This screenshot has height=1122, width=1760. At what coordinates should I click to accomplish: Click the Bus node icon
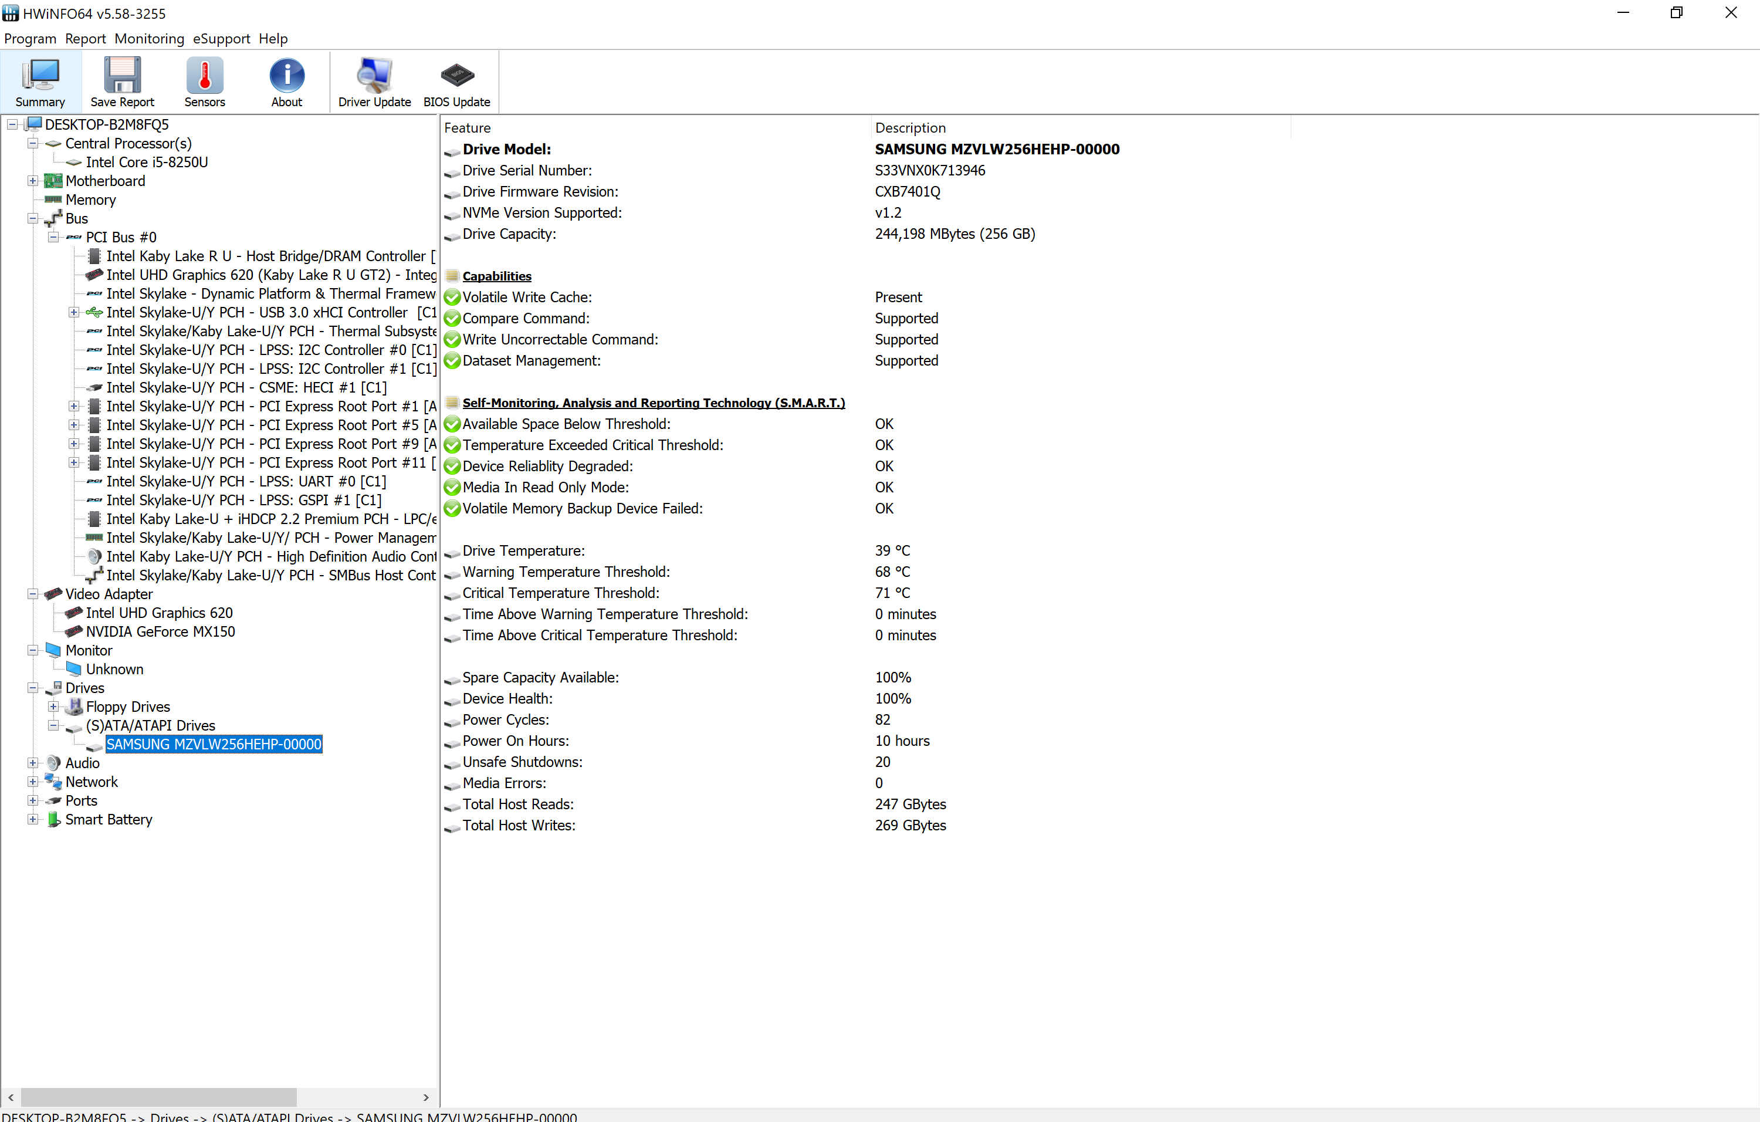coord(53,218)
